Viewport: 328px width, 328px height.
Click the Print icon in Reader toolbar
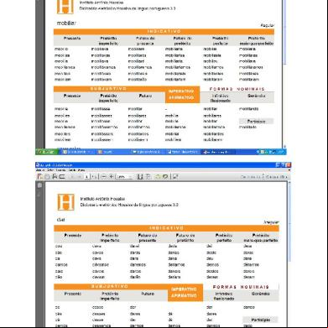(x=55, y=176)
